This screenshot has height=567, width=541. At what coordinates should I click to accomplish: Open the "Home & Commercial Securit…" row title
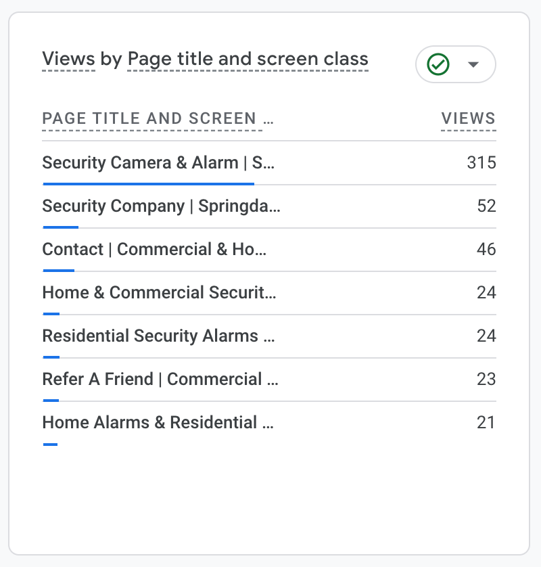[x=159, y=292]
